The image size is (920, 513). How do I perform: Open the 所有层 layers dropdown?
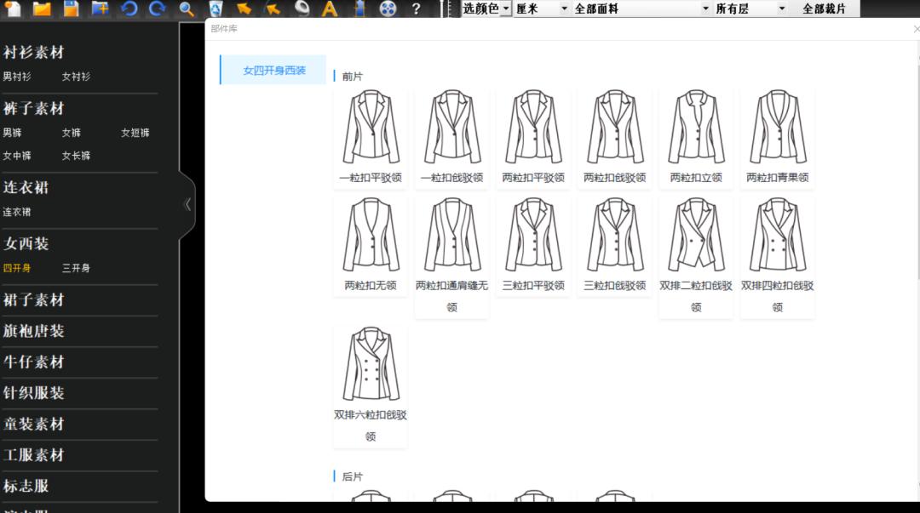(x=750, y=8)
